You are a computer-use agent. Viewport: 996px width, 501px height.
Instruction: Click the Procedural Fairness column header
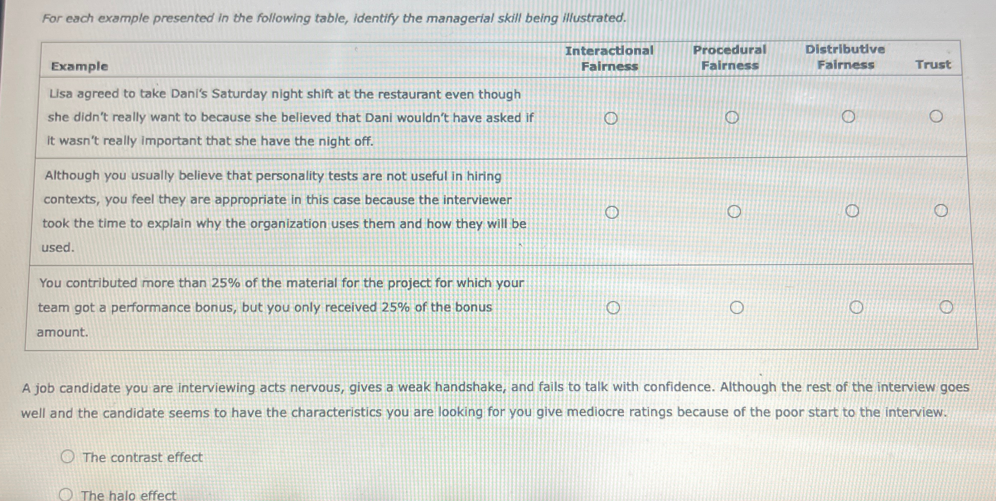730,57
